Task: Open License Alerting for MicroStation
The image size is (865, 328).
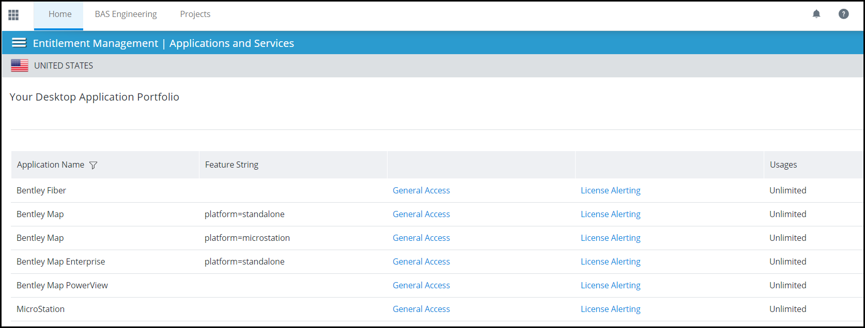Action: 610,309
